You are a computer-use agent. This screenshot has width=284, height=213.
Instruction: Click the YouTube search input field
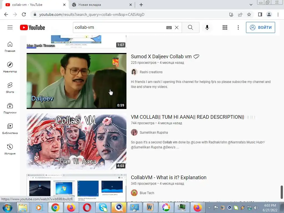click(120, 27)
